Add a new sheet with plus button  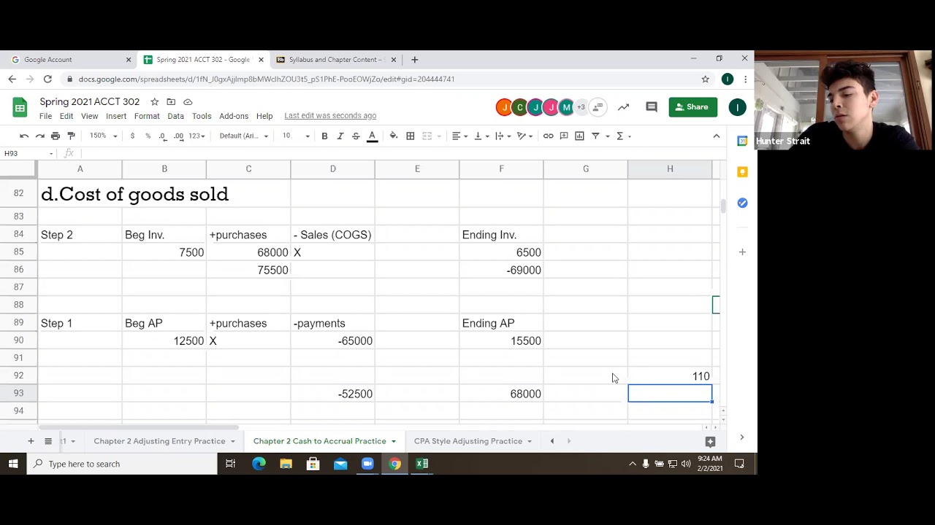click(31, 441)
